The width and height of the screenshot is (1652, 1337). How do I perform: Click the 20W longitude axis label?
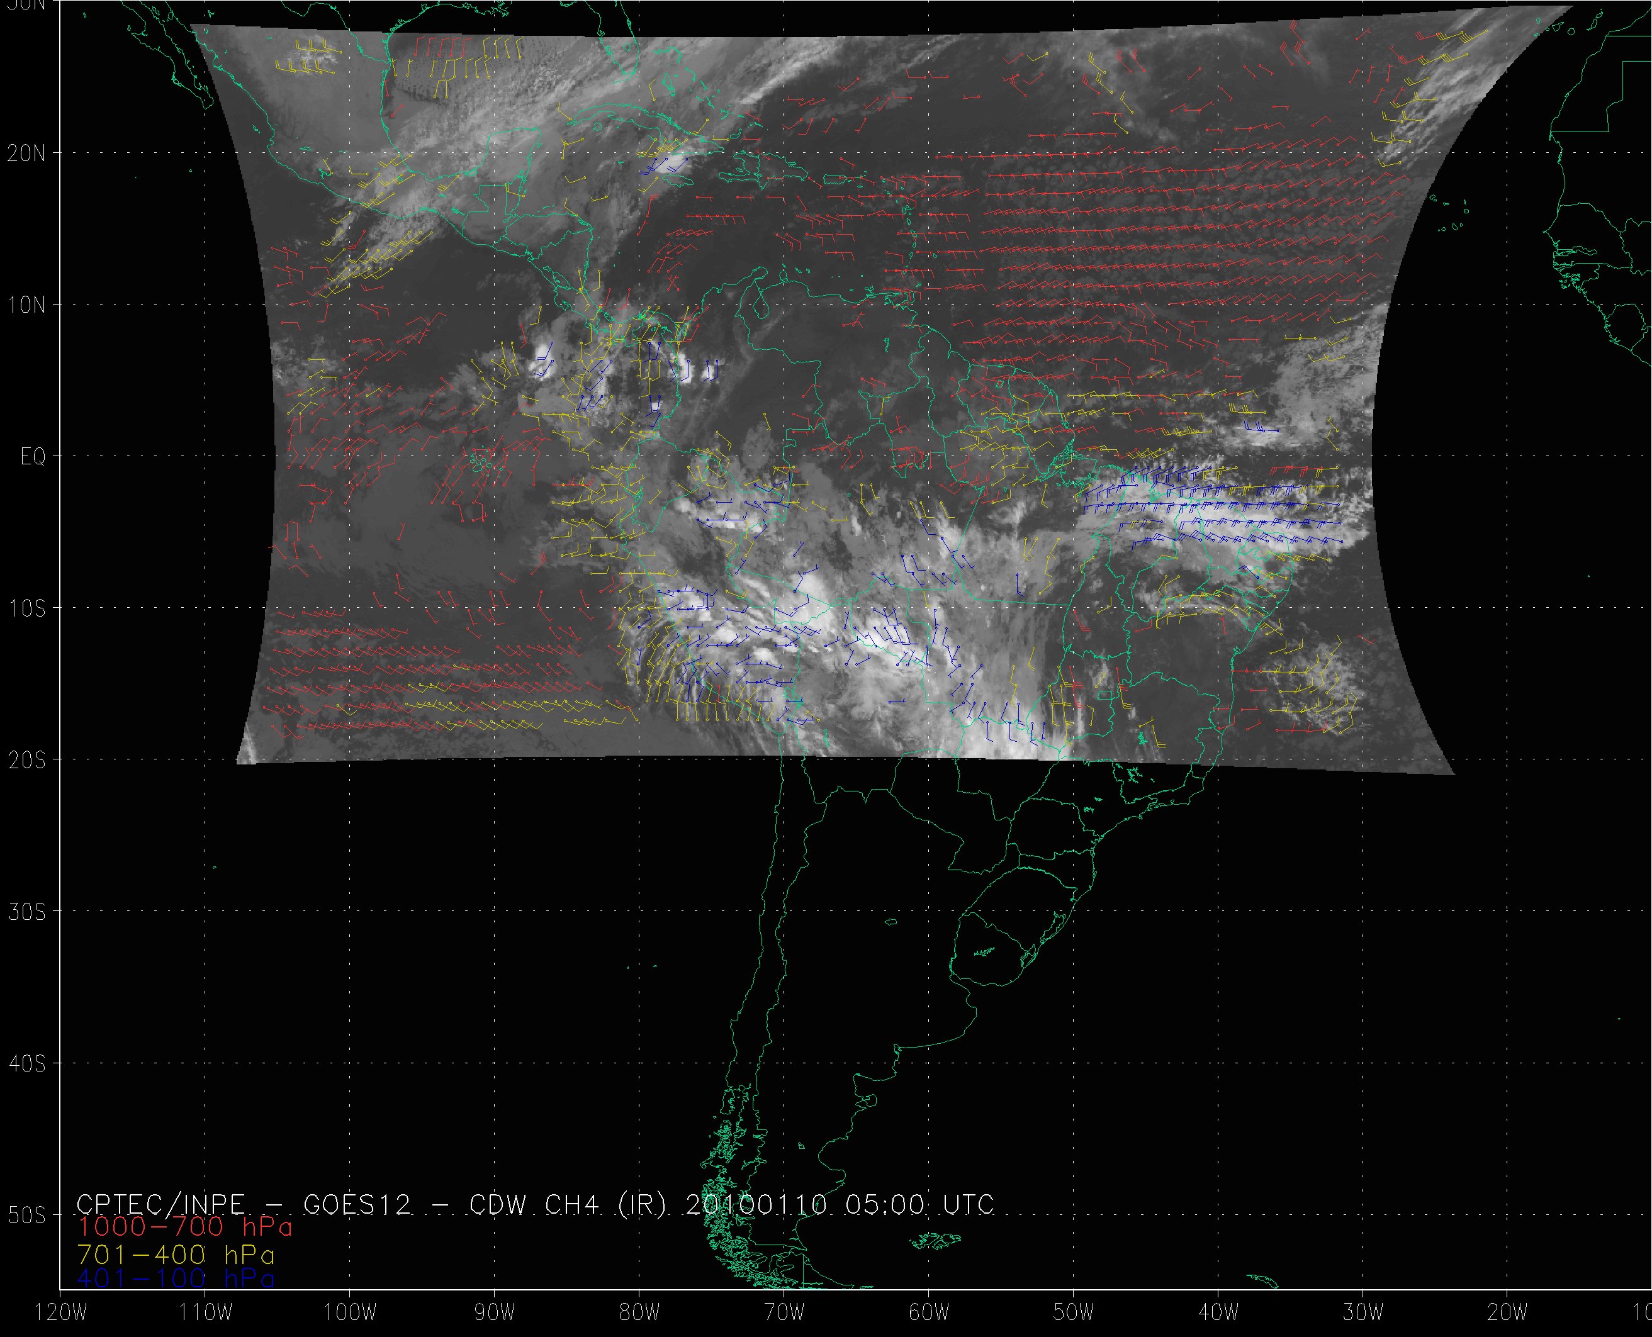tap(1508, 1313)
